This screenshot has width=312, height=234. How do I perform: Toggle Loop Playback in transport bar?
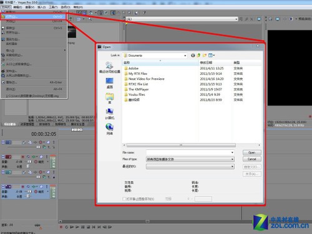(67, 227)
